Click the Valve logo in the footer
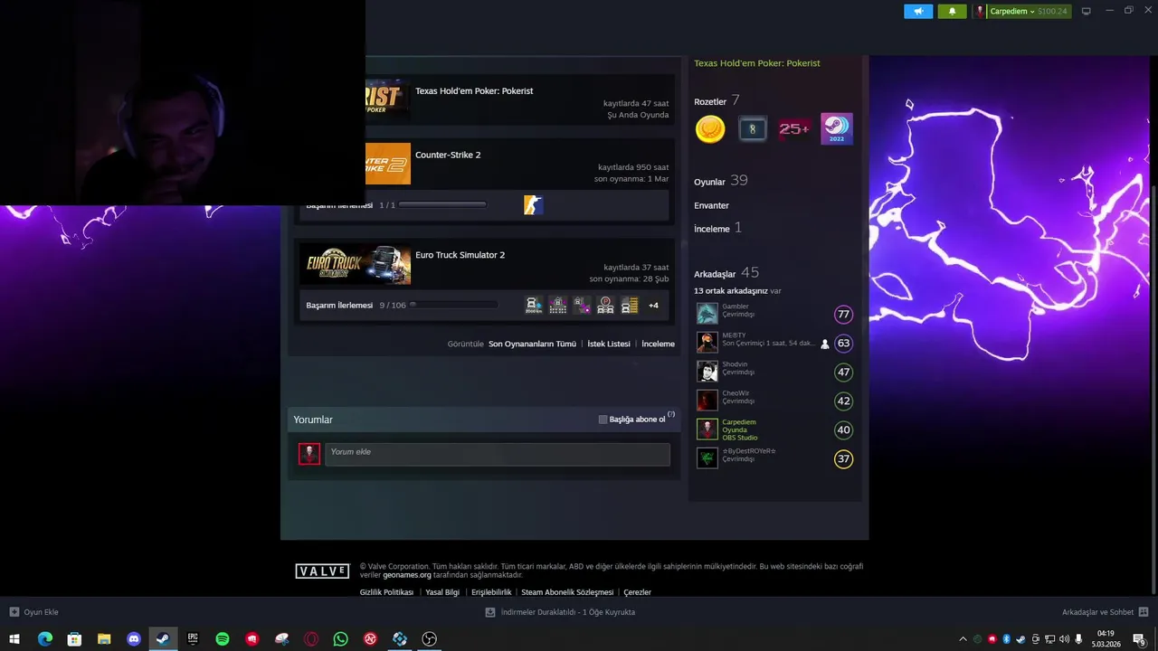Viewport: 1158px width, 651px height. [322, 571]
